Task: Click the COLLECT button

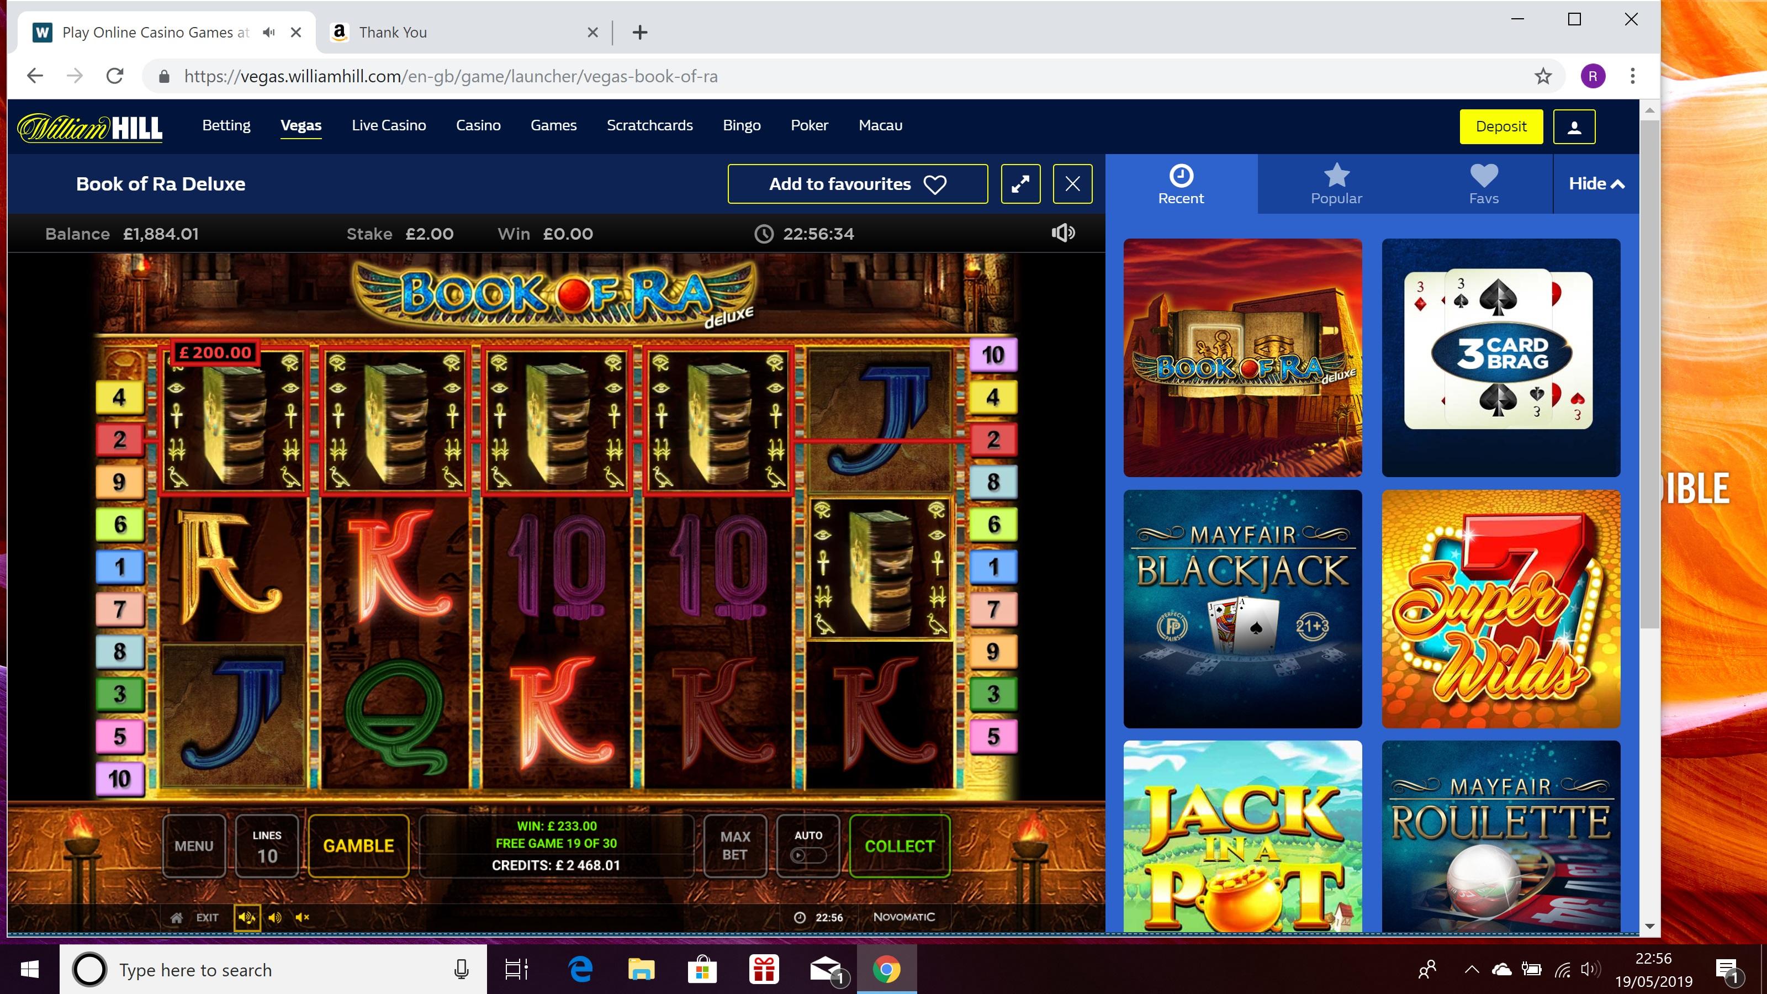Action: click(x=900, y=846)
